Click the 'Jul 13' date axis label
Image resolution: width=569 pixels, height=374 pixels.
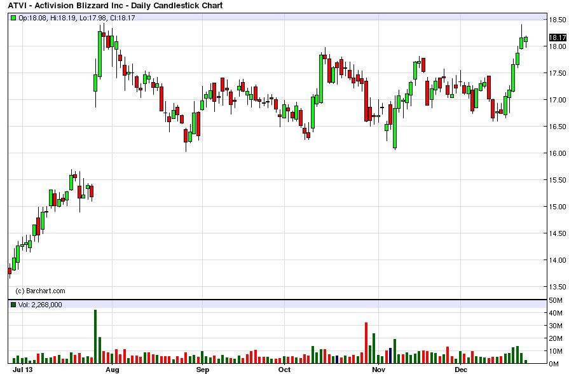pos(22,370)
